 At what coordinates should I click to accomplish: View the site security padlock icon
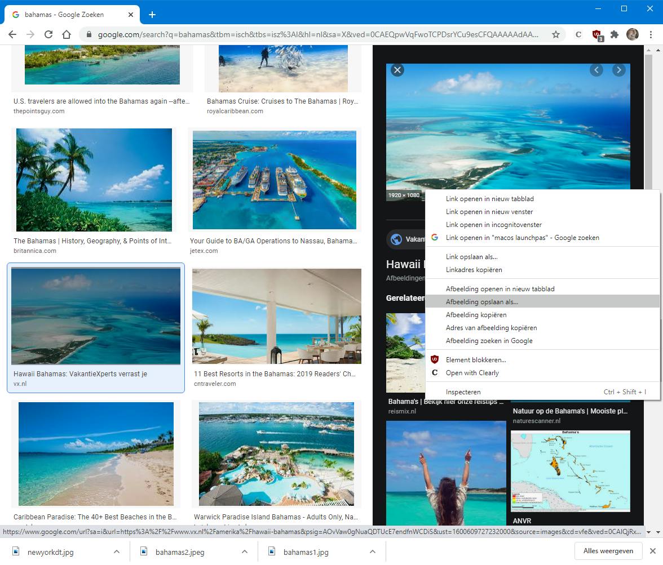(x=89, y=35)
